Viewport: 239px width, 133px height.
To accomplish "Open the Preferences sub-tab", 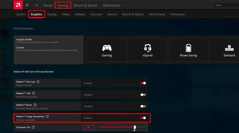I will [177, 14].
